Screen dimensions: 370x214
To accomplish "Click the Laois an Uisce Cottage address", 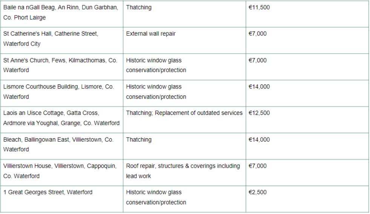I will (61, 118).
